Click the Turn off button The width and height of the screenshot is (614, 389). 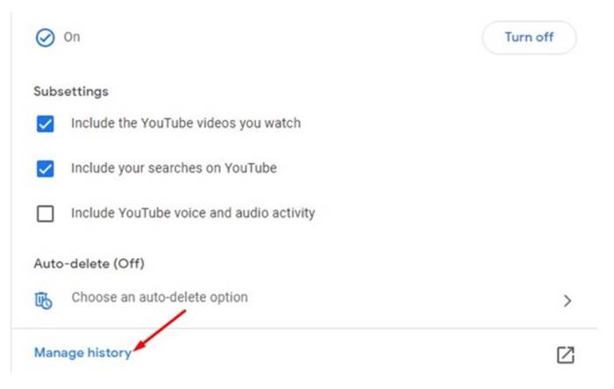point(529,38)
